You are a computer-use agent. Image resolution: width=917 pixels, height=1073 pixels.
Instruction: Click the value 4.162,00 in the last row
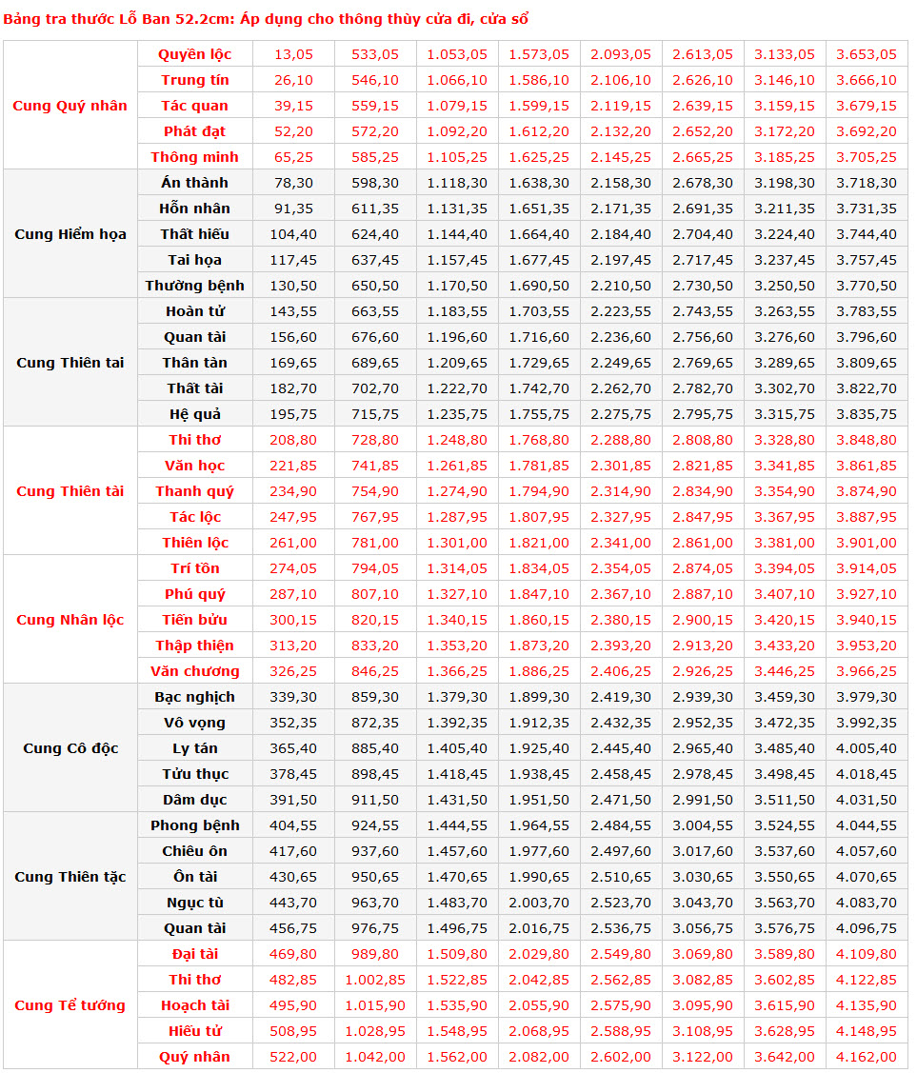pos(867,1057)
